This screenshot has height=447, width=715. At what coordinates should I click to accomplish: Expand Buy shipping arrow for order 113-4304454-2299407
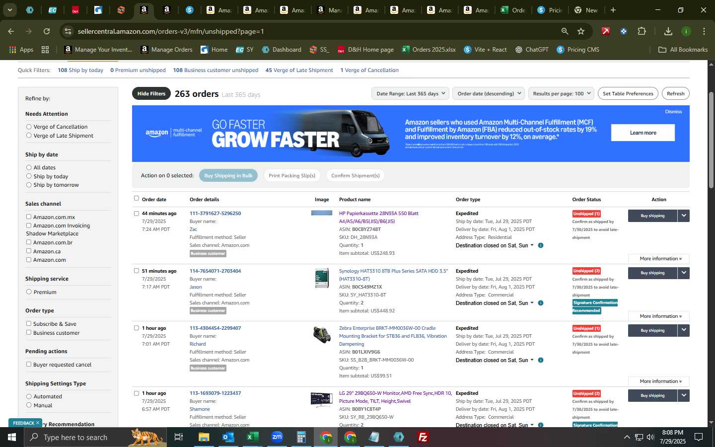pyautogui.click(x=684, y=330)
